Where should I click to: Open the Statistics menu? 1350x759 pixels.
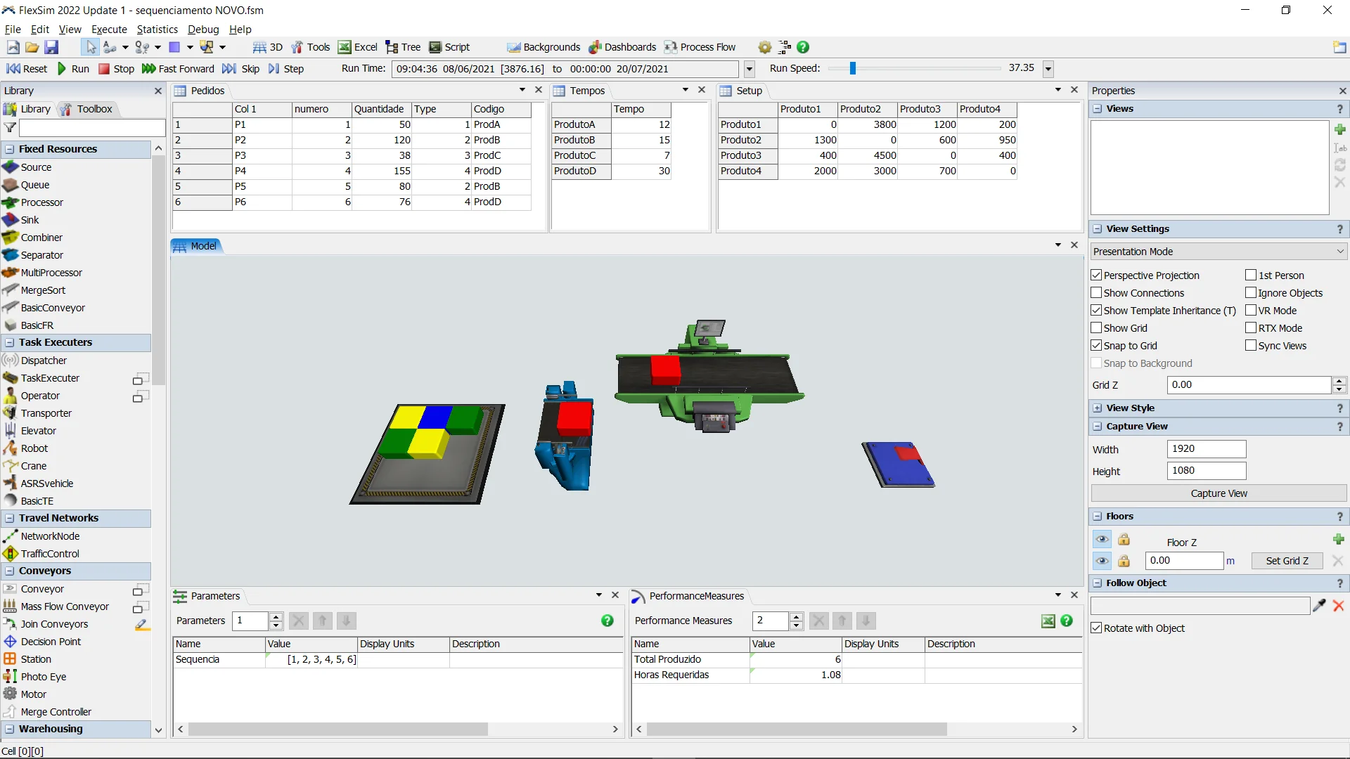tap(157, 29)
